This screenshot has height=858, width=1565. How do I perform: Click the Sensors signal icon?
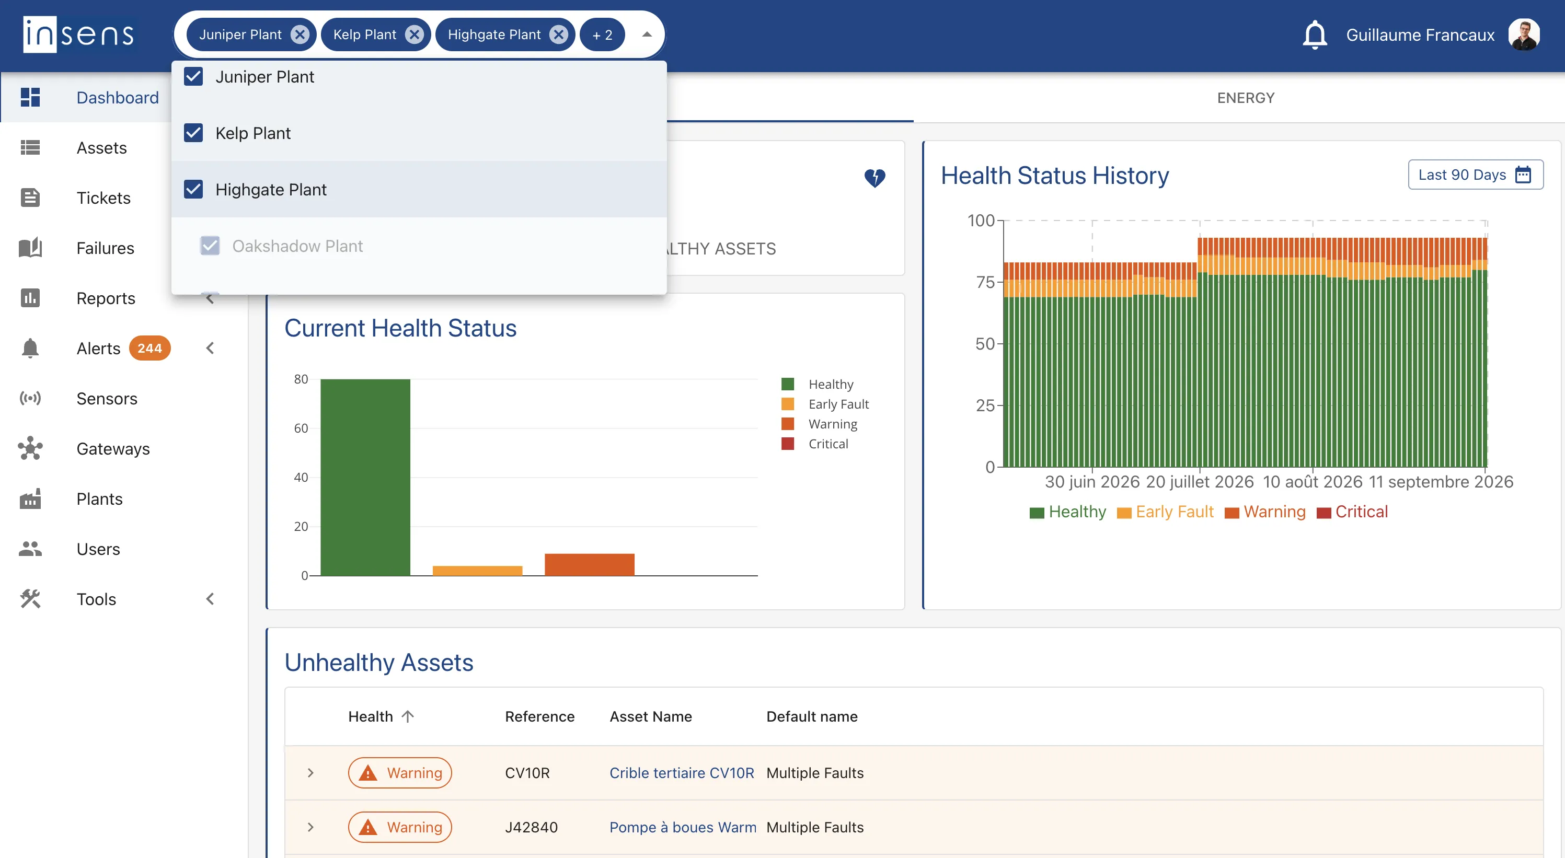(x=30, y=398)
